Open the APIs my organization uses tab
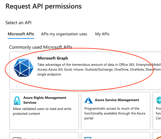The height and width of the screenshot is (139, 161). pos(64,34)
